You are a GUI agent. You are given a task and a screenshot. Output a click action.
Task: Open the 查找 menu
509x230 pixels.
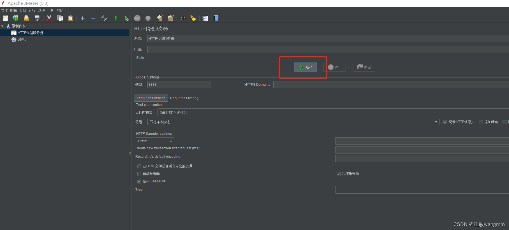[x=23, y=10]
